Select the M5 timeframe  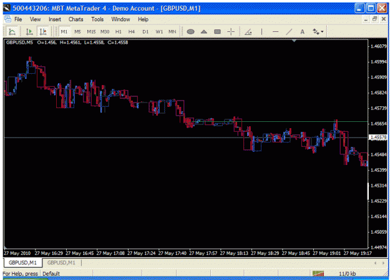pos(77,32)
